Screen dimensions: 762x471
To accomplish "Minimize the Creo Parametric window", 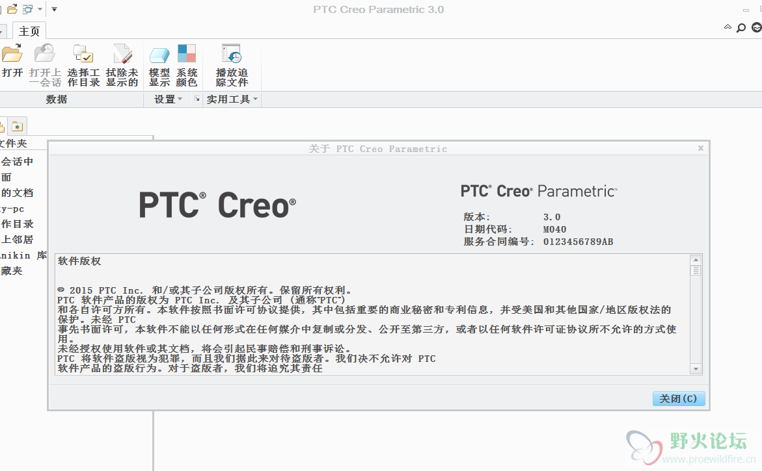I will coord(746,10).
